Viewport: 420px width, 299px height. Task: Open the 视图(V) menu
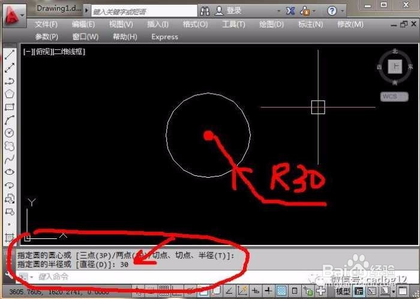[x=121, y=25]
